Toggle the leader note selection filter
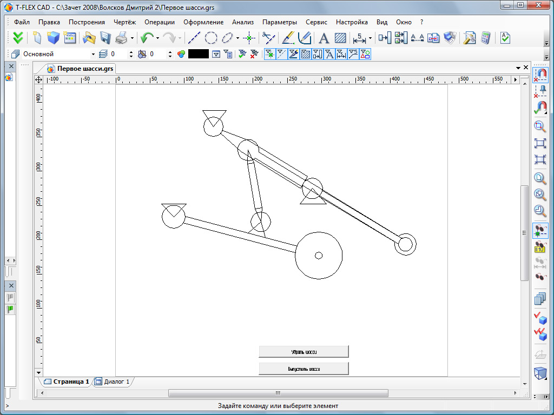Image resolution: width=554 pixels, height=415 pixels. [x=353, y=54]
